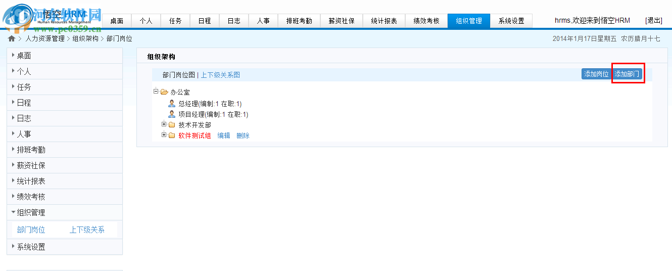Expand 日志 in the sidebar
The image size is (672, 271).
pyautogui.click(x=65, y=118)
